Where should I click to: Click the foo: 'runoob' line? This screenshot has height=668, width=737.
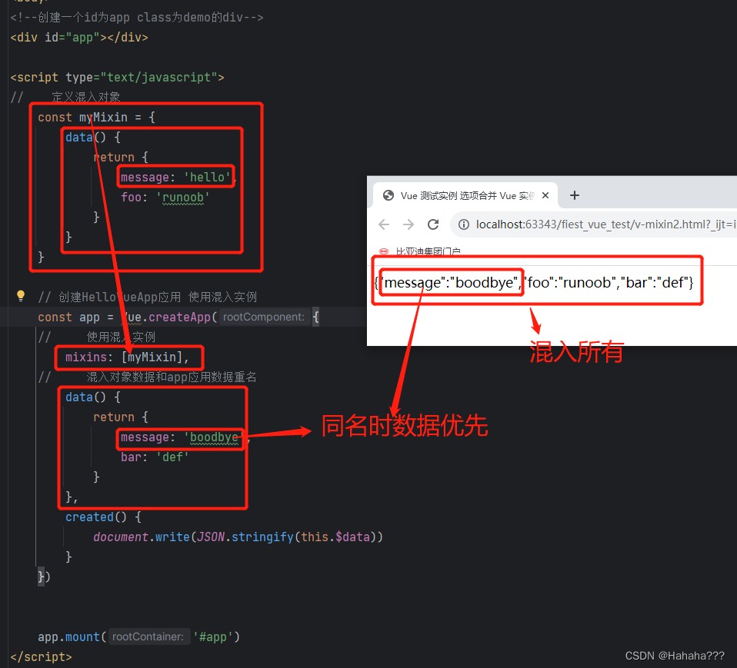click(165, 198)
